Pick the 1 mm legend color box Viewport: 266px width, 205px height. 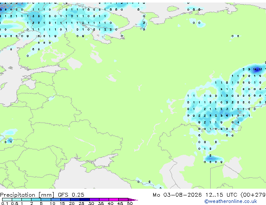[26, 200]
